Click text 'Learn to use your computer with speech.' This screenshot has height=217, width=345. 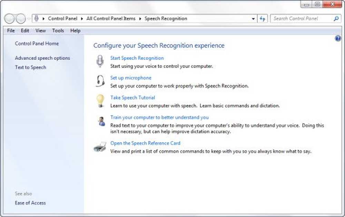(x=154, y=106)
